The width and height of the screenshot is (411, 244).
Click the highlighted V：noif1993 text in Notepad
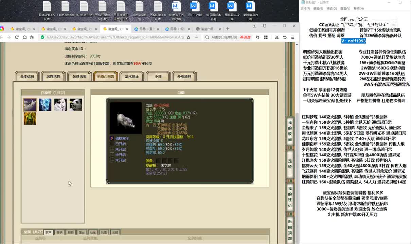pyautogui.click(x=354, y=41)
